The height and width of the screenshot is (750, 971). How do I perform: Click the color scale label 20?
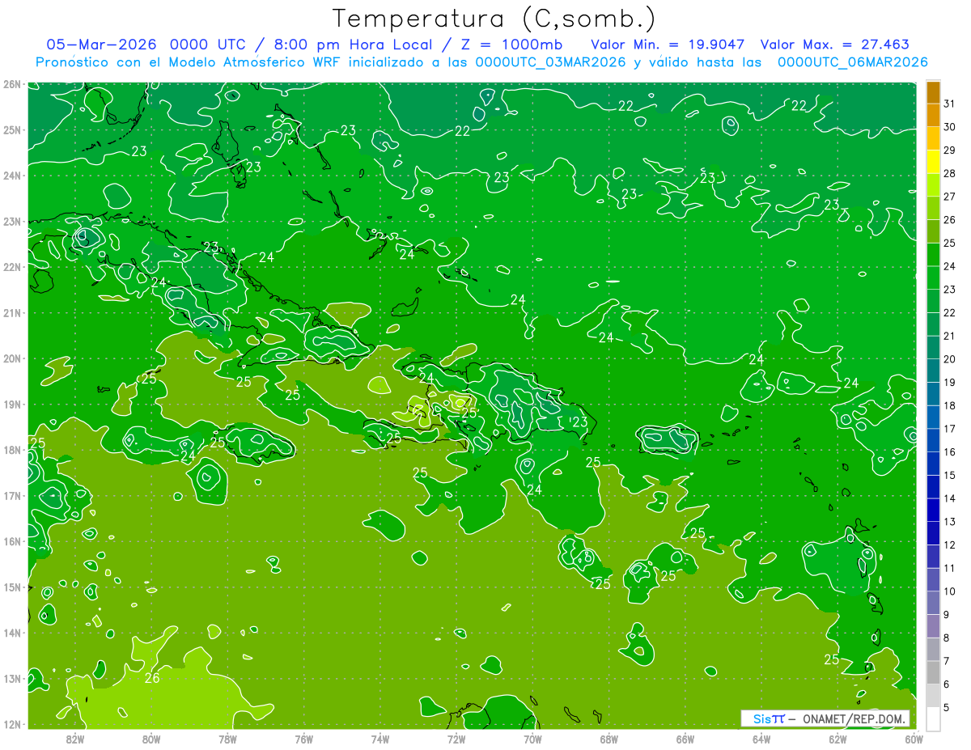click(x=949, y=358)
